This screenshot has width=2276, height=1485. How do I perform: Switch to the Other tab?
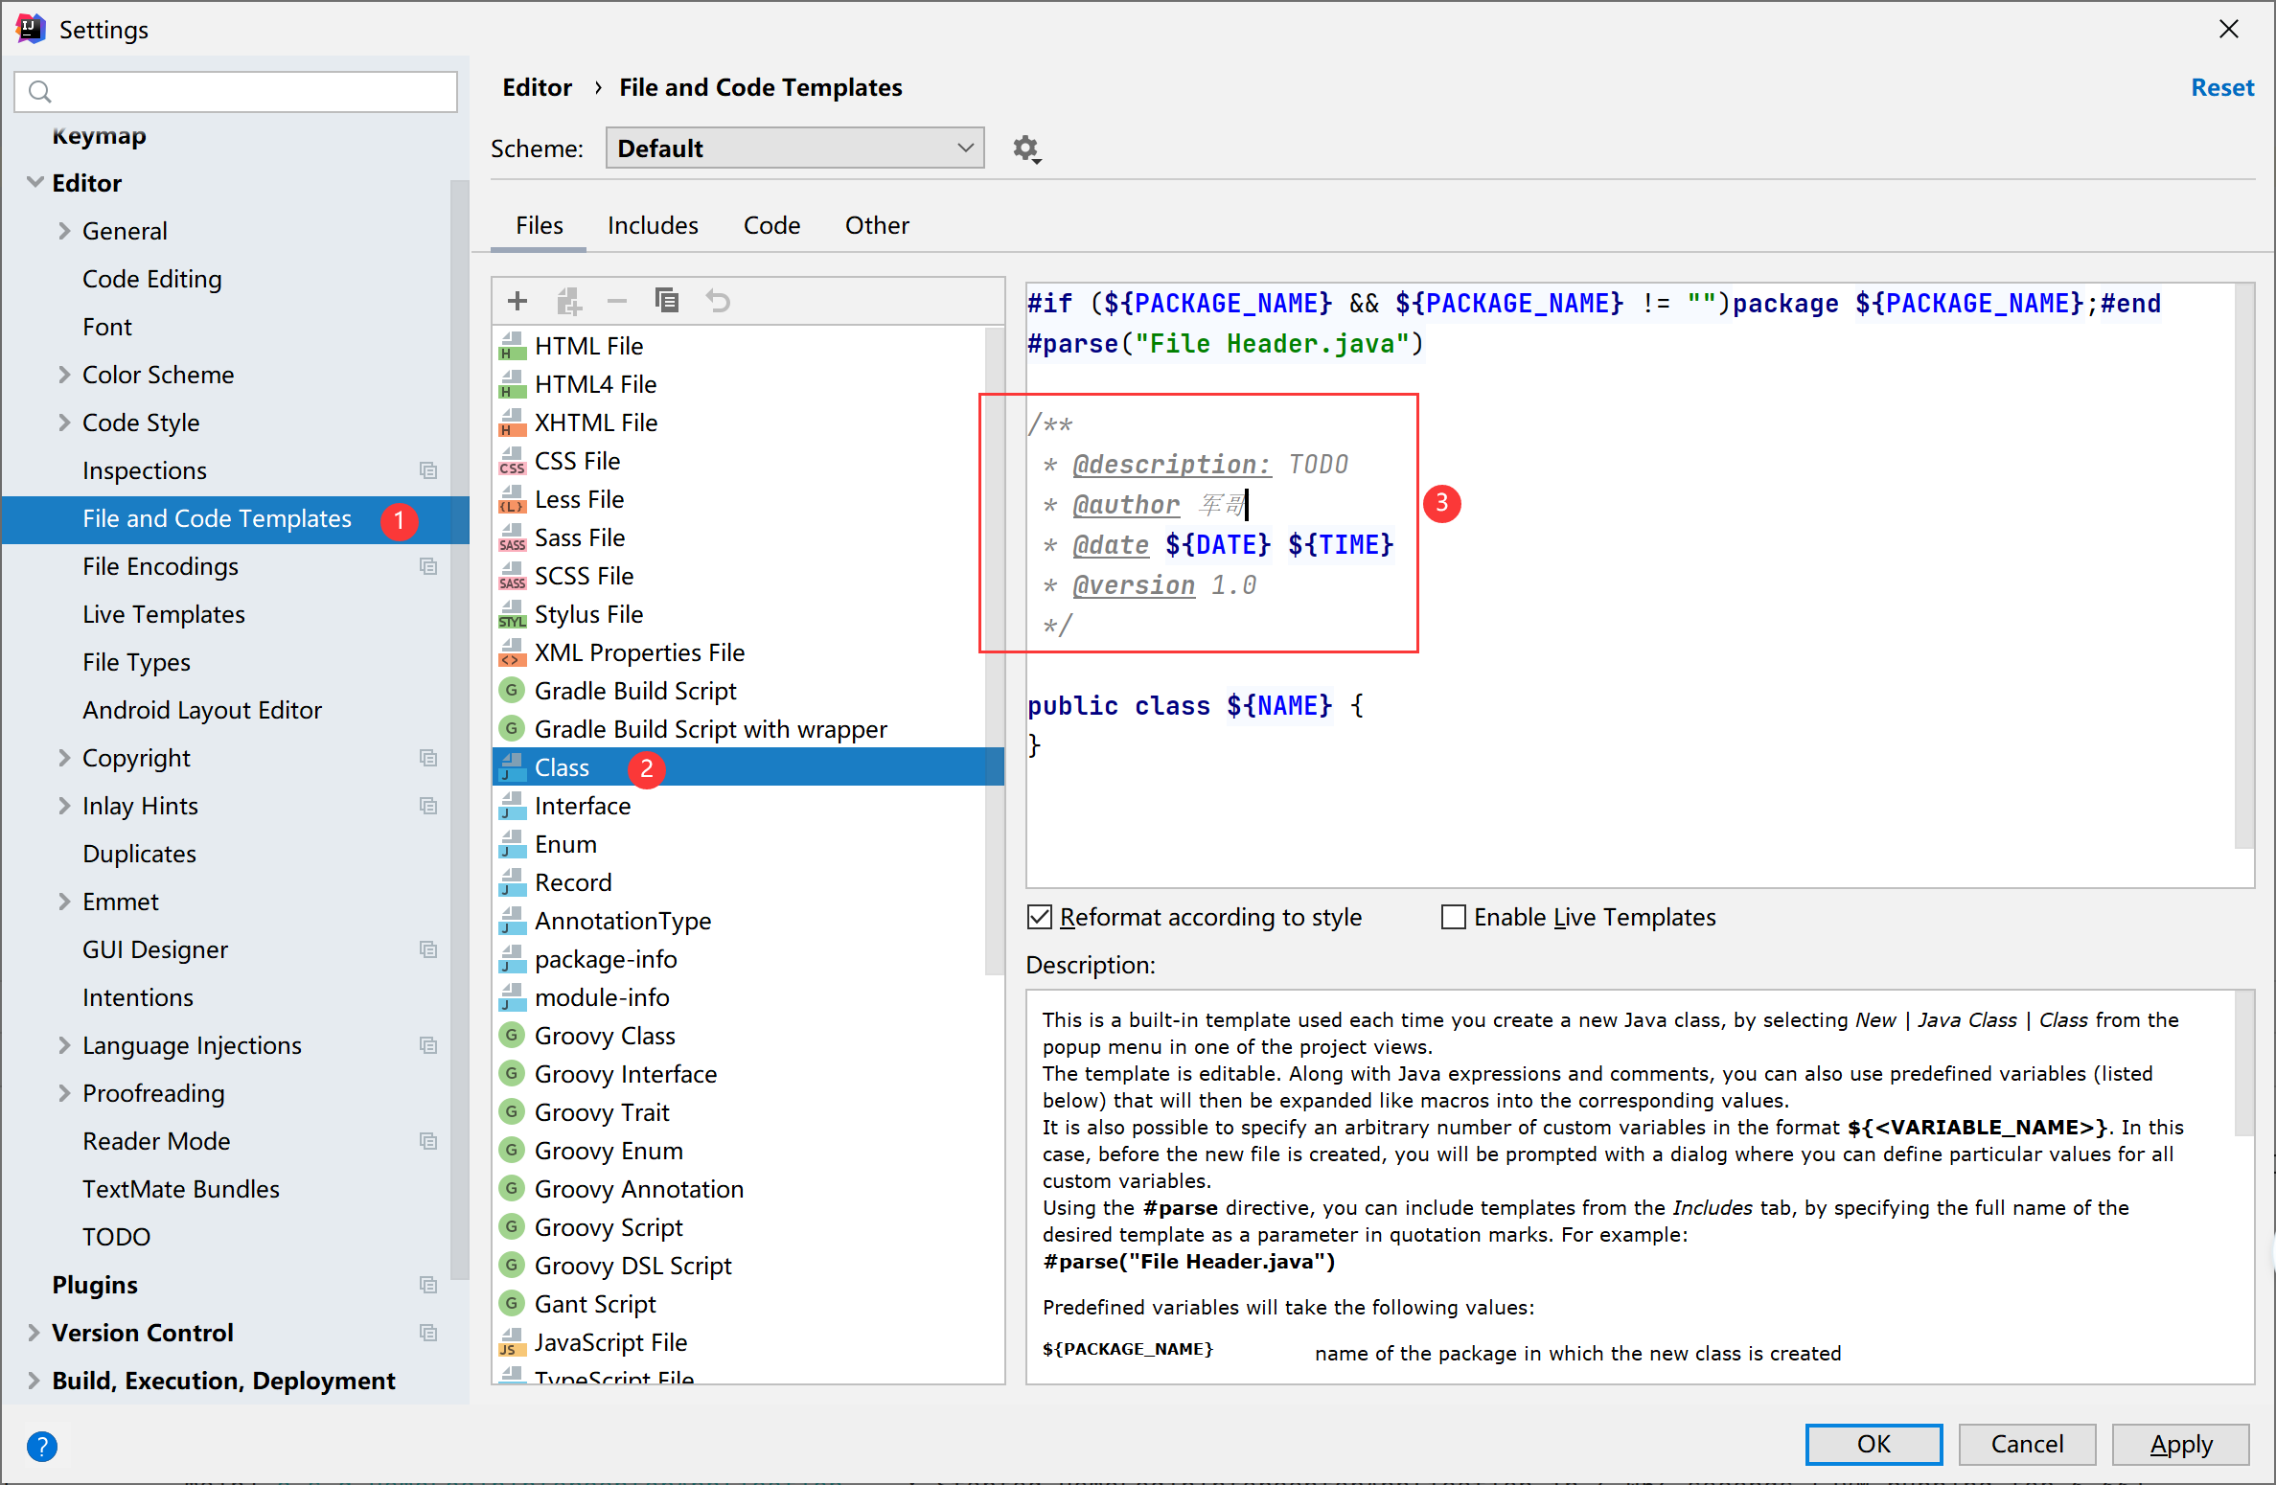pyautogui.click(x=877, y=225)
